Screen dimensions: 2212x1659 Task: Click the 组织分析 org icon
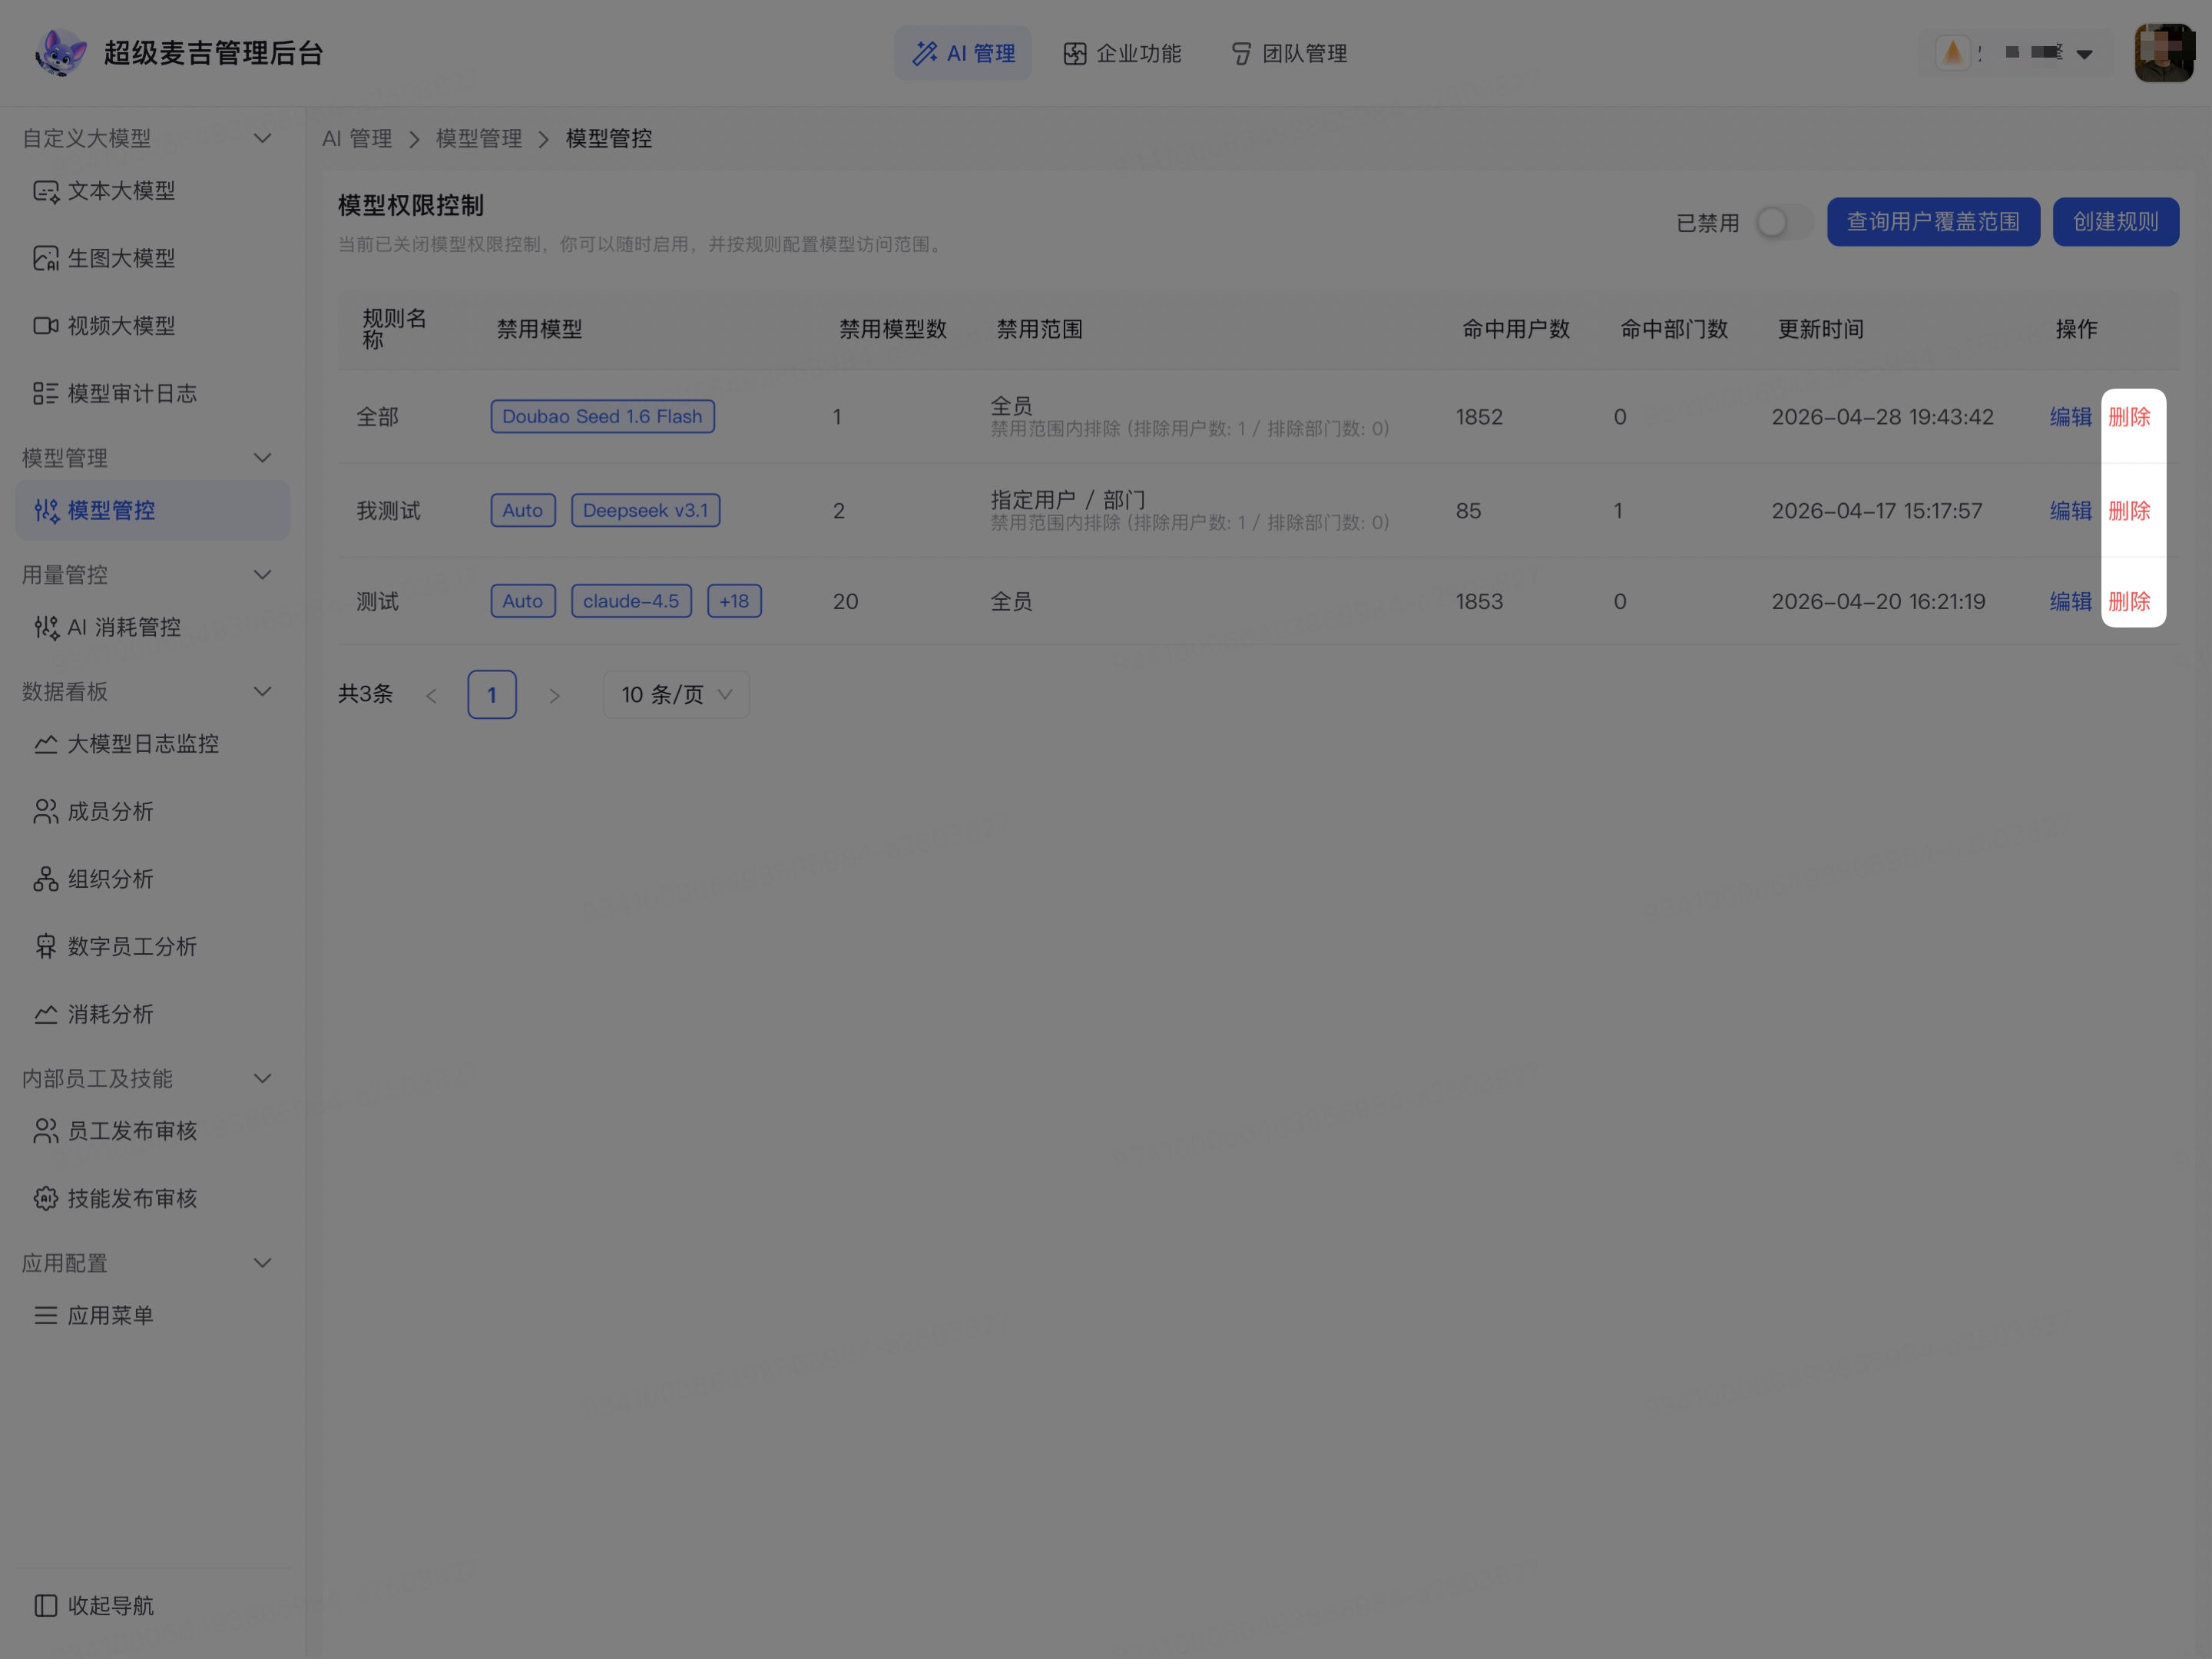pyautogui.click(x=46, y=879)
